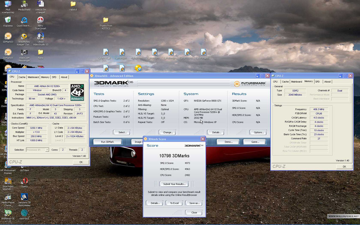Click Select... under Tests in 3DMark06

[123, 133]
